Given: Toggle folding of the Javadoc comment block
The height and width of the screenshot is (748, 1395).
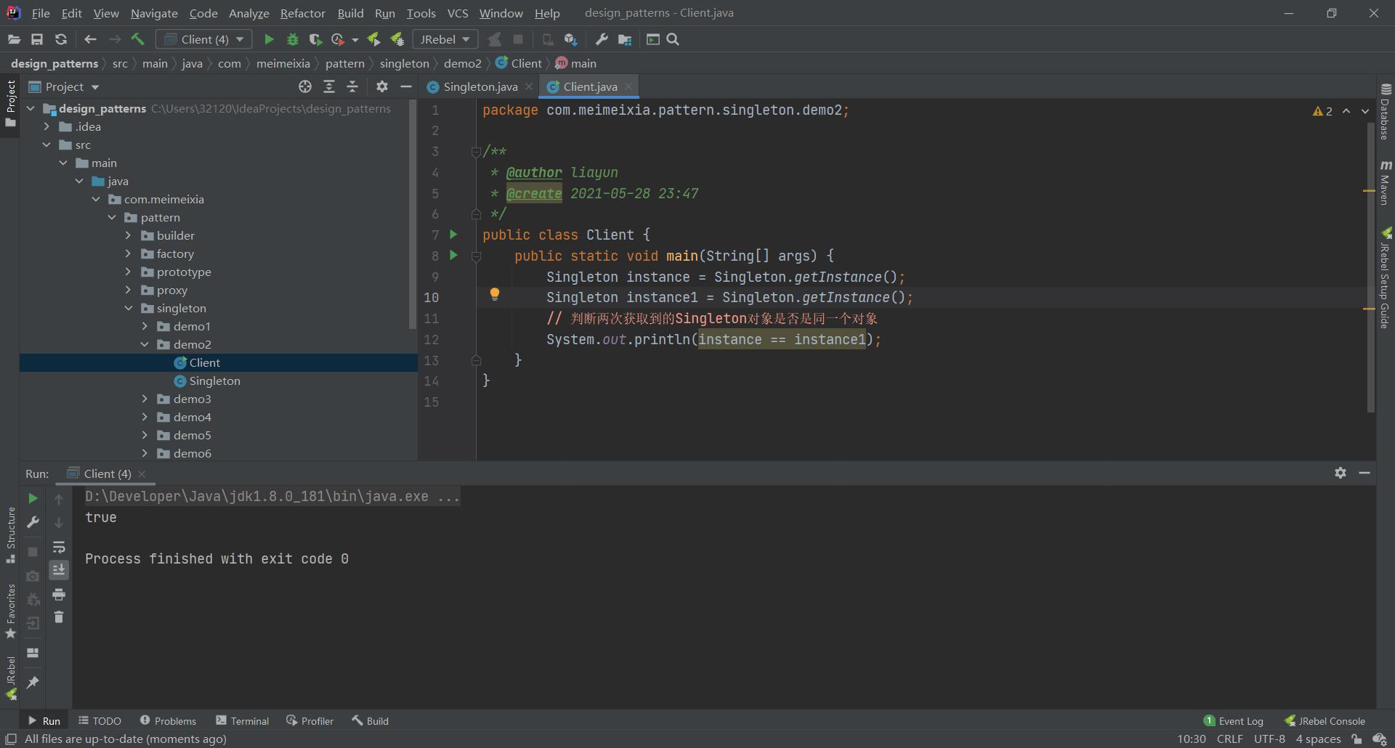Looking at the screenshot, I should click(x=476, y=152).
